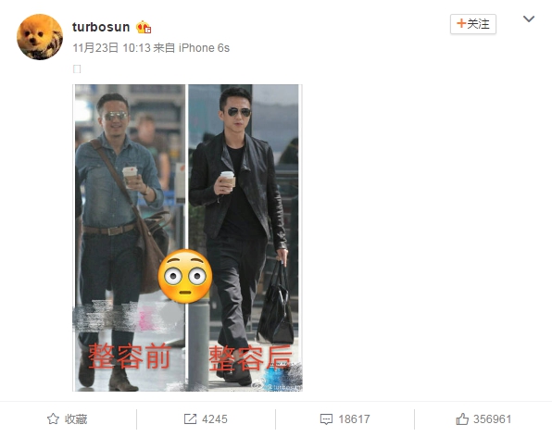
Task: Click the iPhone 6s source link
Action: 204,47
